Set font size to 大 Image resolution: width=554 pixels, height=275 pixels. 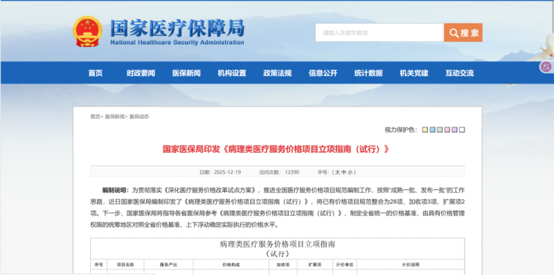(x=337, y=173)
